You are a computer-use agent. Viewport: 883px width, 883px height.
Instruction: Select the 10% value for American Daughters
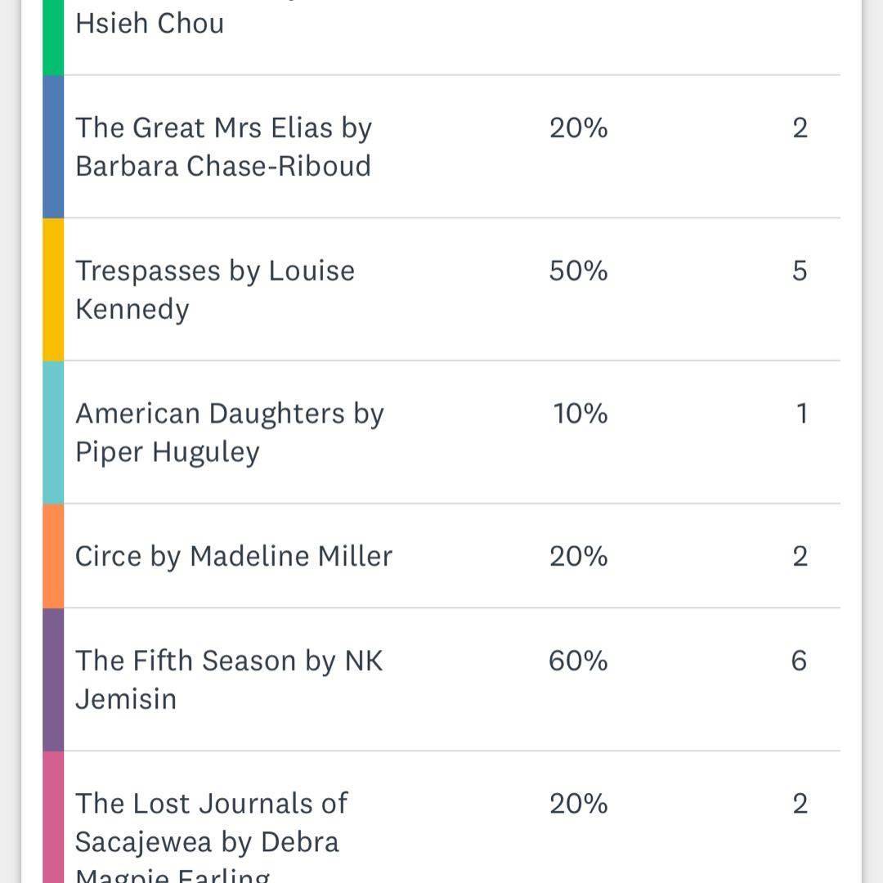click(580, 414)
